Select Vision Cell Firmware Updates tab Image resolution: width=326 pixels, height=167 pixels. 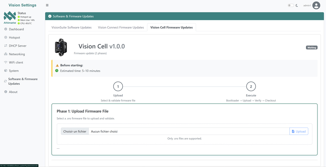pos(171,27)
